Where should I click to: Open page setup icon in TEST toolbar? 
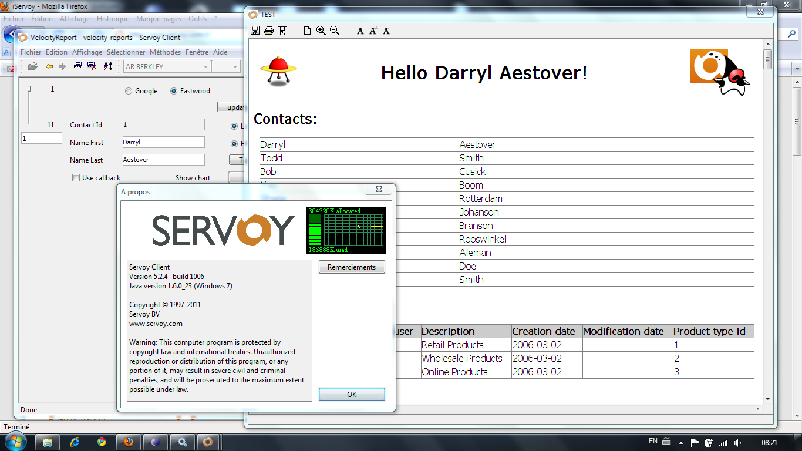tap(282, 31)
